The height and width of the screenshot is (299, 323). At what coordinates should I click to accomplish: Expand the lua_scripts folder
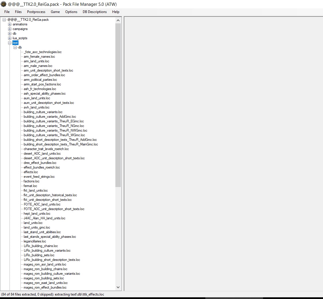[10, 38]
